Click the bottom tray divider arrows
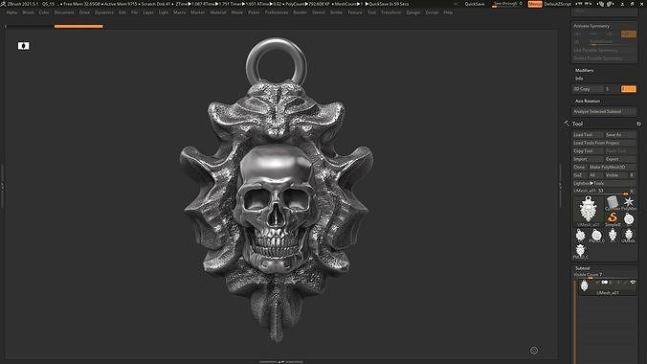The width and height of the screenshot is (647, 364). 281,362
